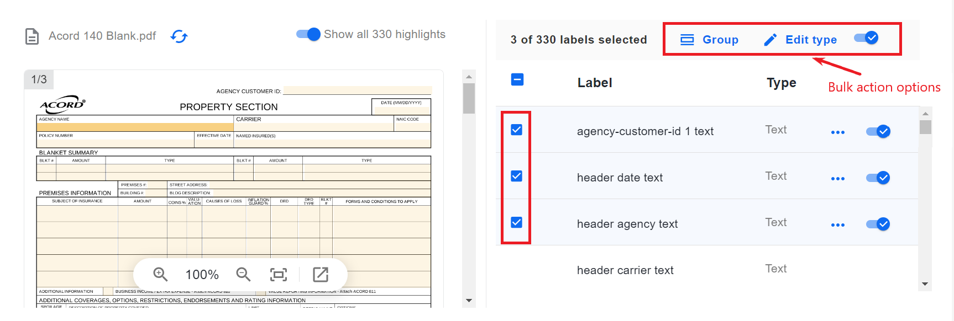Click the zoom out magnifier icon
Screen dimensions: 954x321
click(243, 274)
